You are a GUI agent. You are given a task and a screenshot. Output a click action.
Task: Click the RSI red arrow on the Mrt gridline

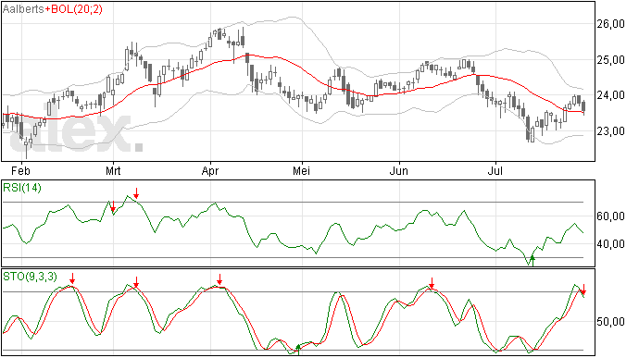(113, 207)
